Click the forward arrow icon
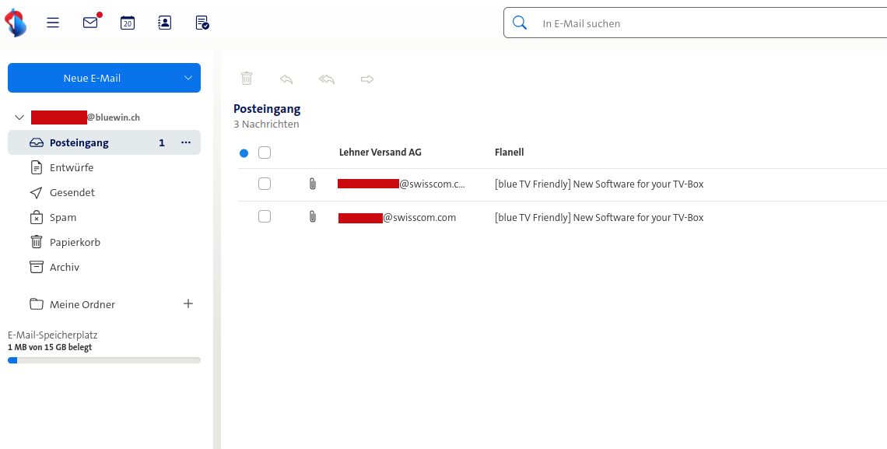Image resolution: width=887 pixels, height=449 pixels. coord(367,79)
